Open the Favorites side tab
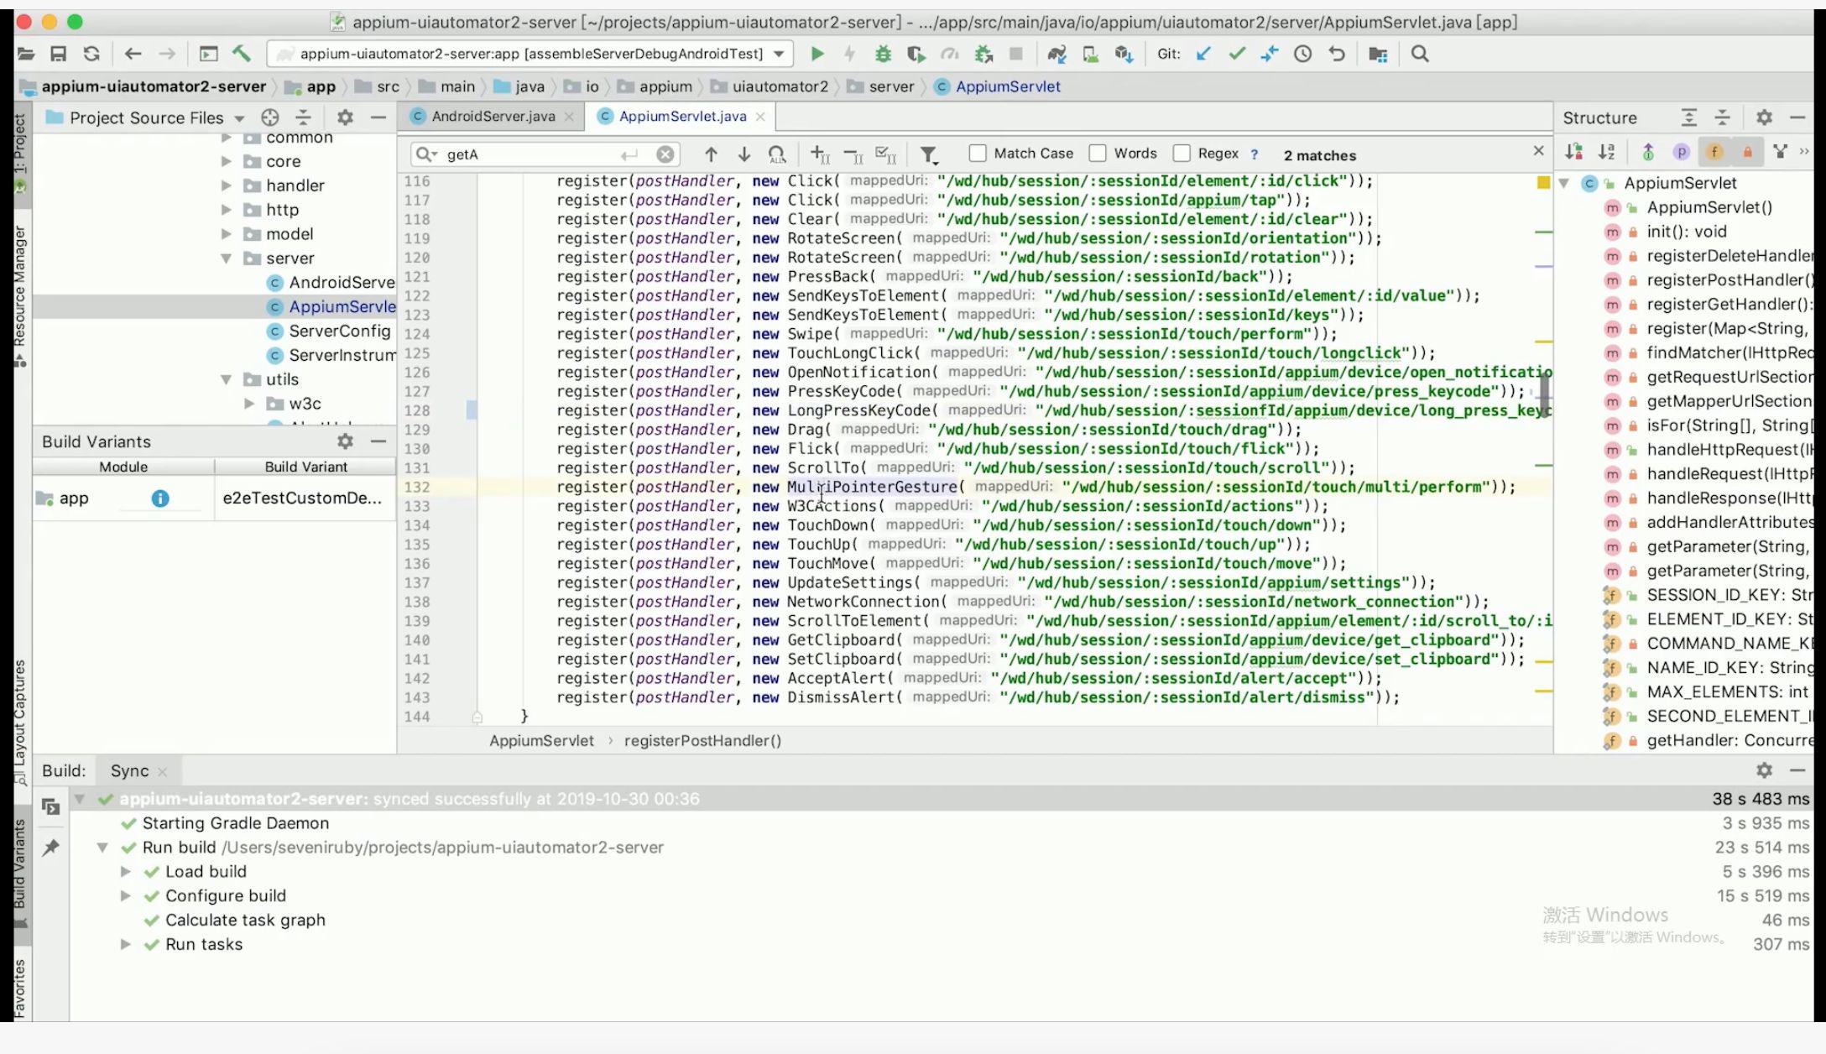The width and height of the screenshot is (1826, 1054). point(20,988)
